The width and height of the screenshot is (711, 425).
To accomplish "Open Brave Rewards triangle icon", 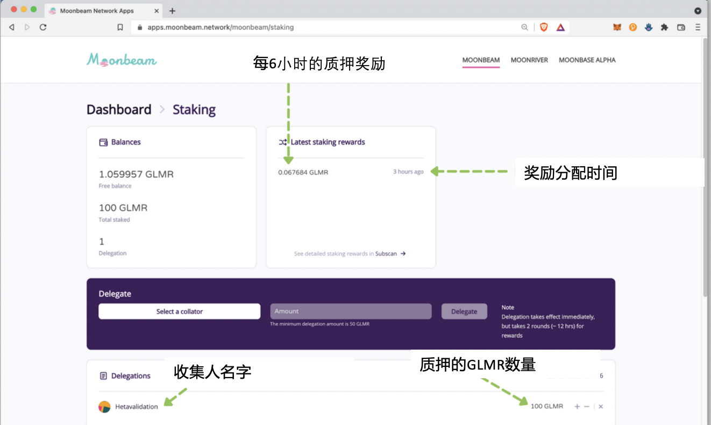I will pyautogui.click(x=560, y=27).
